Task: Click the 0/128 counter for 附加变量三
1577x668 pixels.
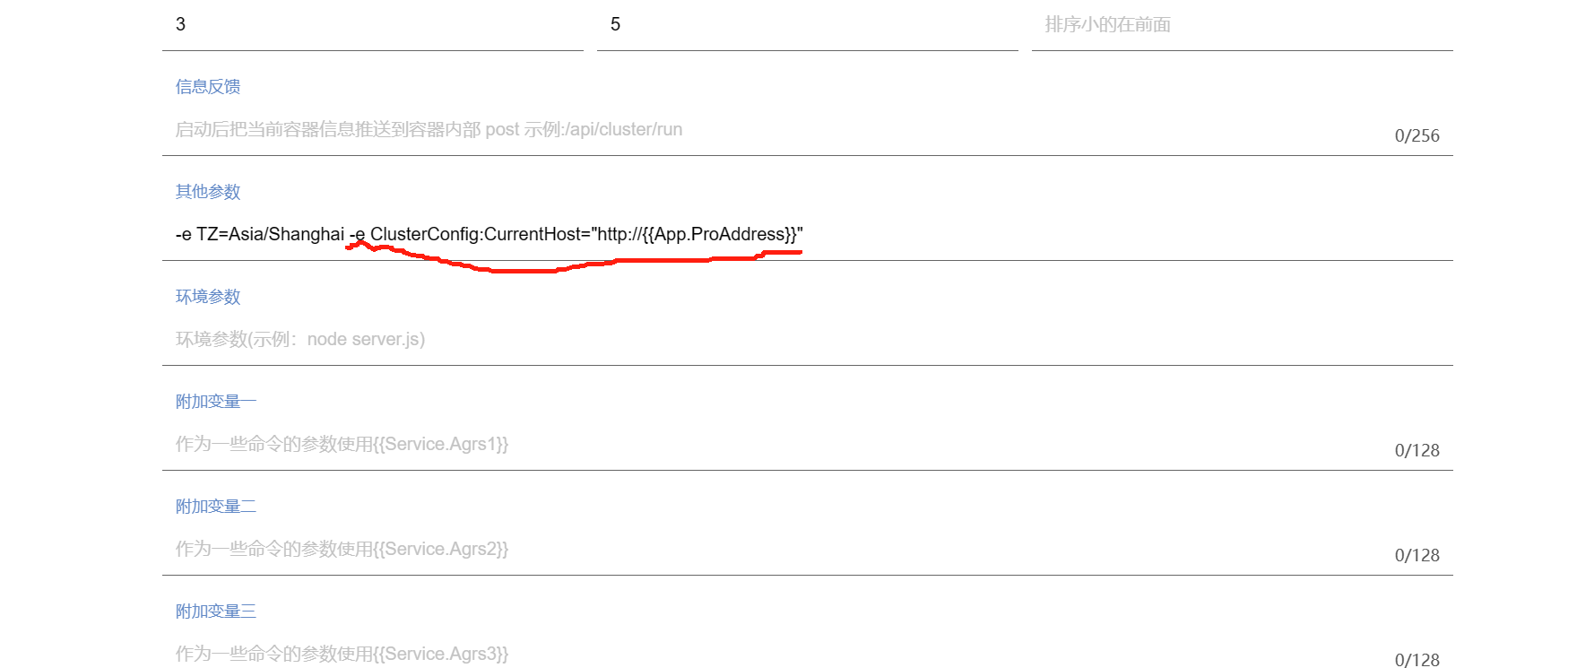Action: click(x=1417, y=660)
